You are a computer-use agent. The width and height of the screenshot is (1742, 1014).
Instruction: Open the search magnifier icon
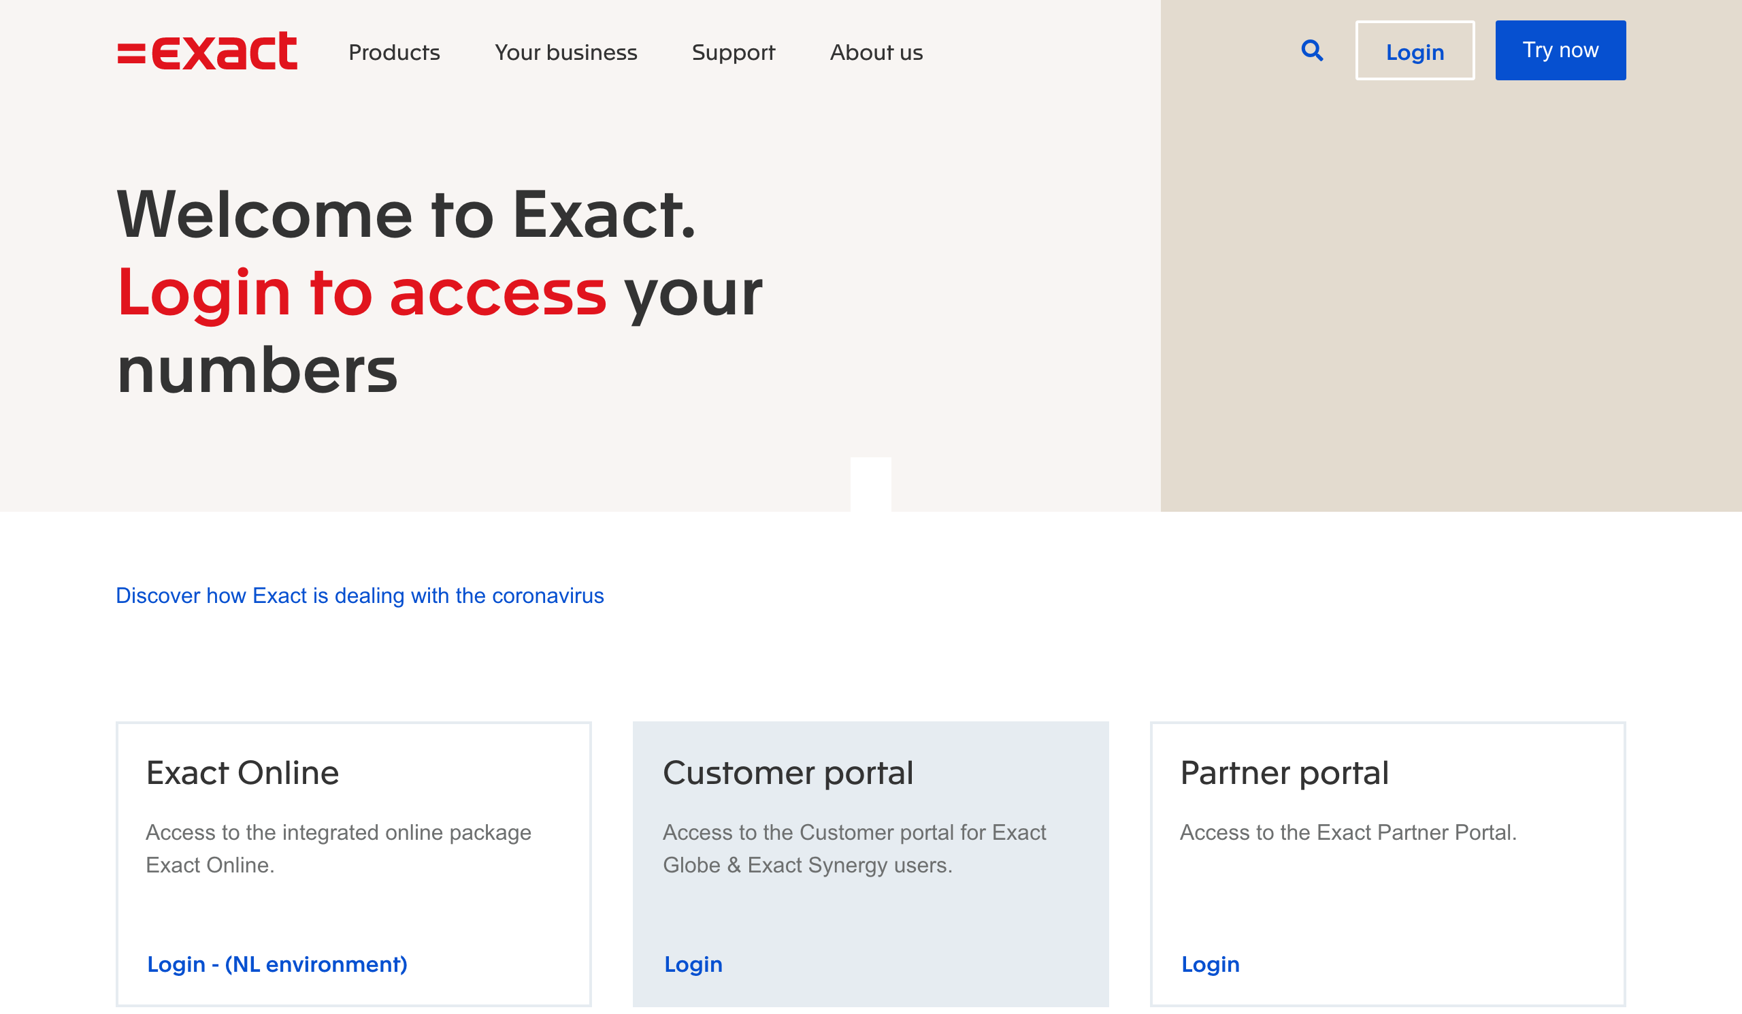point(1311,50)
